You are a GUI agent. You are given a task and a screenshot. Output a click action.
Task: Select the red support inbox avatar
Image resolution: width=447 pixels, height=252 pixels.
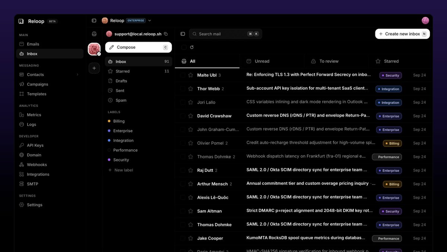[94, 49]
